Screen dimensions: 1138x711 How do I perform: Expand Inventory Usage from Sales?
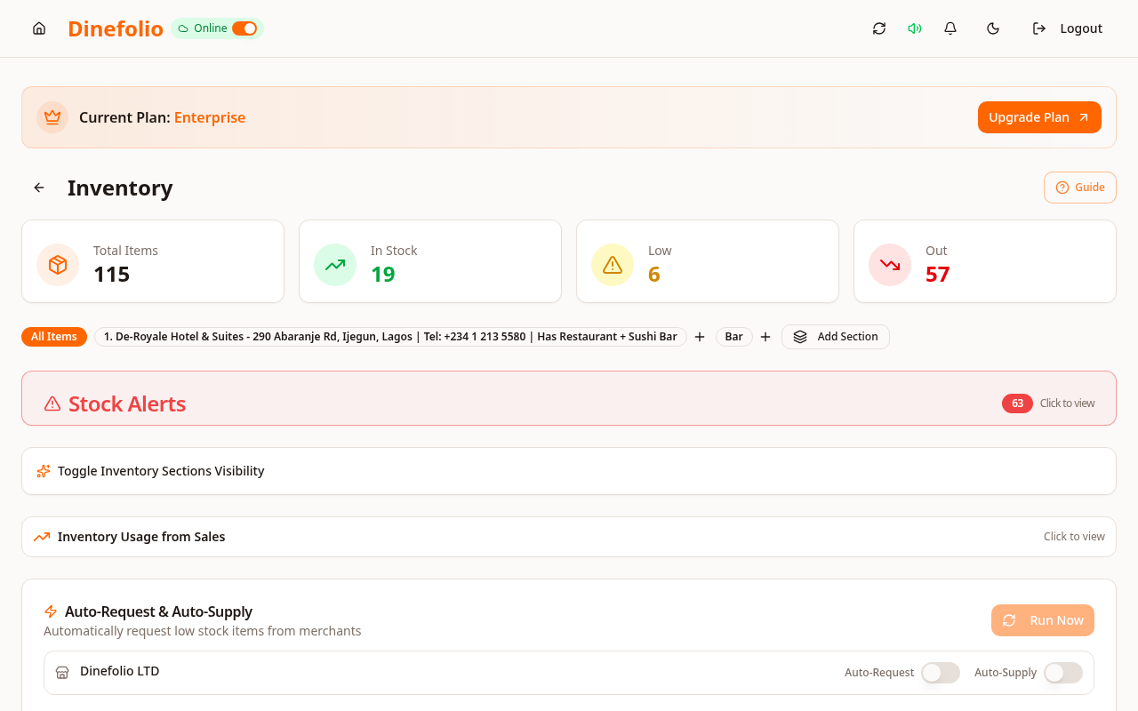[x=569, y=537]
